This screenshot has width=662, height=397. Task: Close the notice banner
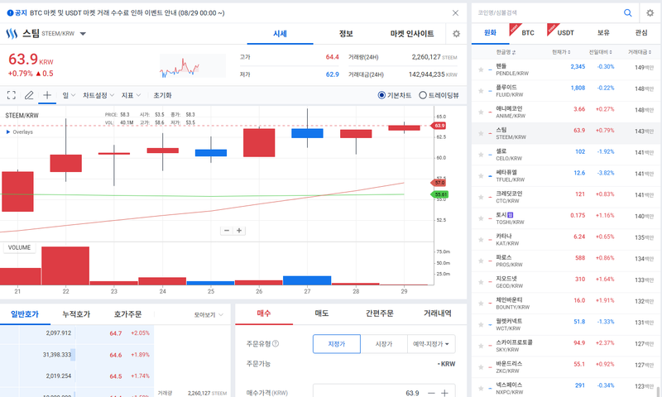pyautogui.click(x=455, y=13)
